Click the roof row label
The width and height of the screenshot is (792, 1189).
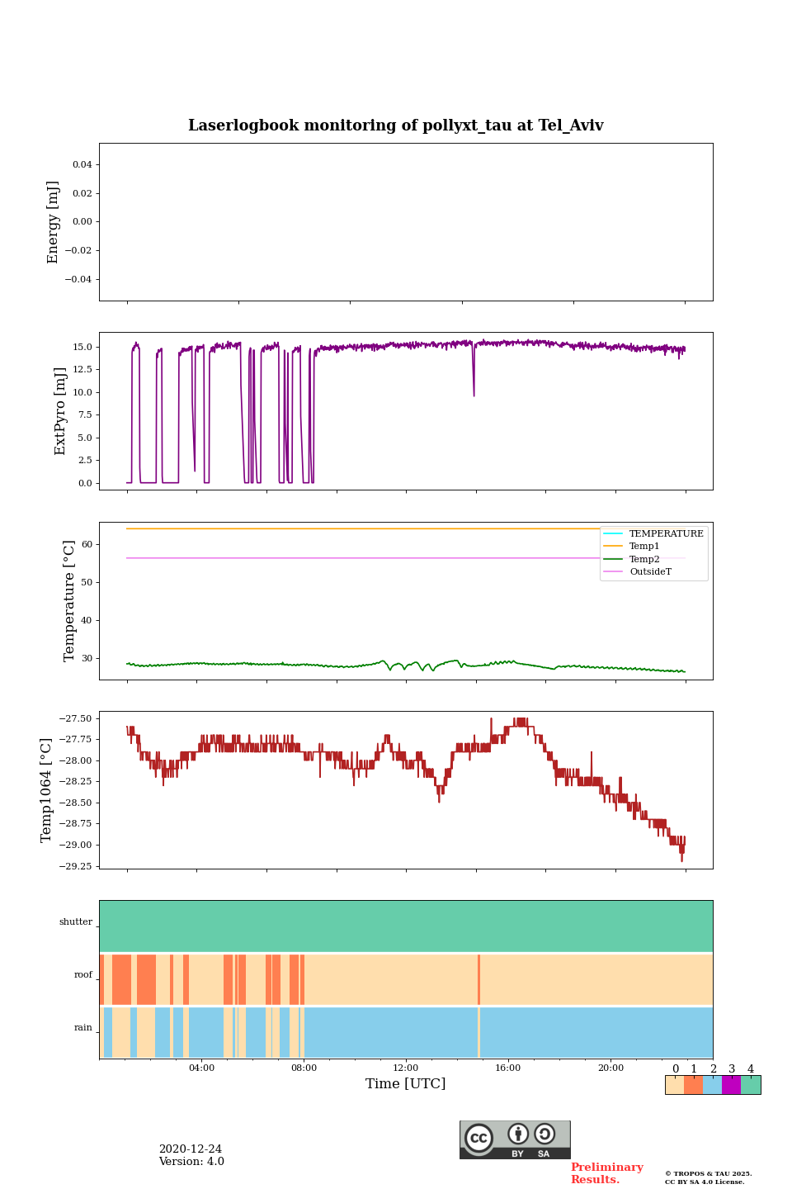click(83, 974)
